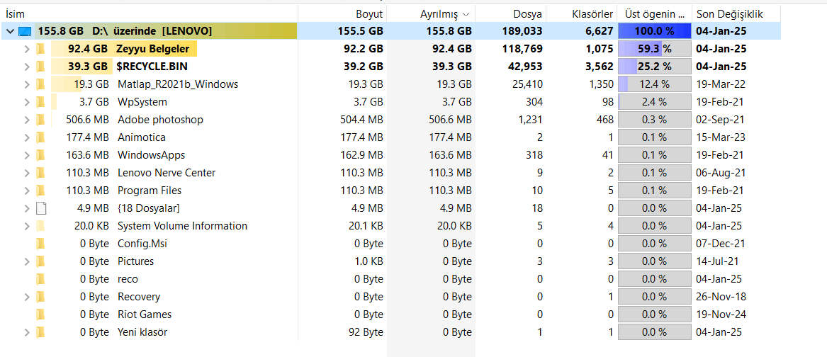Click the folder icon next to Zeyyu Belgeler
The image size is (827, 357).
click(41, 49)
